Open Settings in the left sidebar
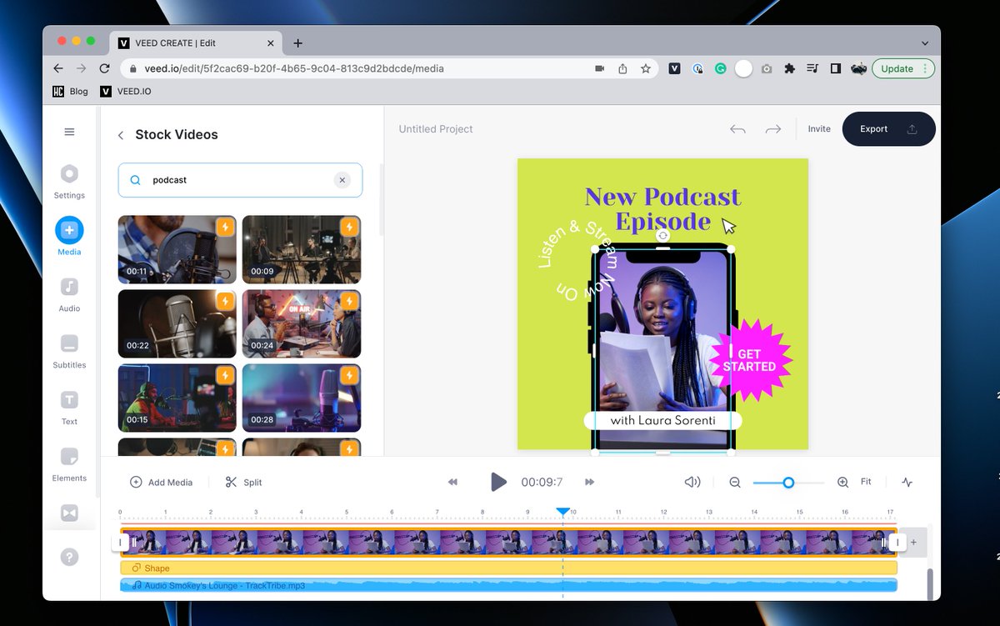 [69, 181]
